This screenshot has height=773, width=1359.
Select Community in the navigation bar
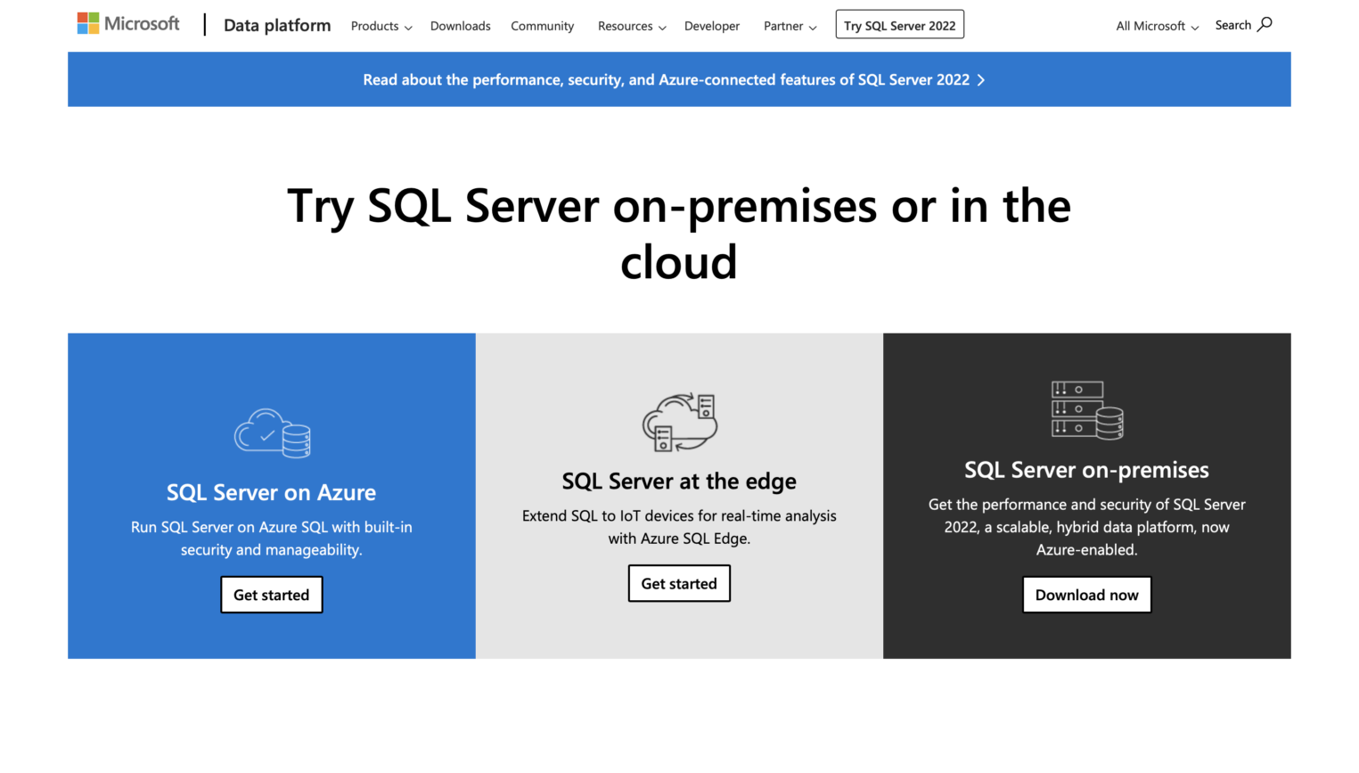pos(542,26)
